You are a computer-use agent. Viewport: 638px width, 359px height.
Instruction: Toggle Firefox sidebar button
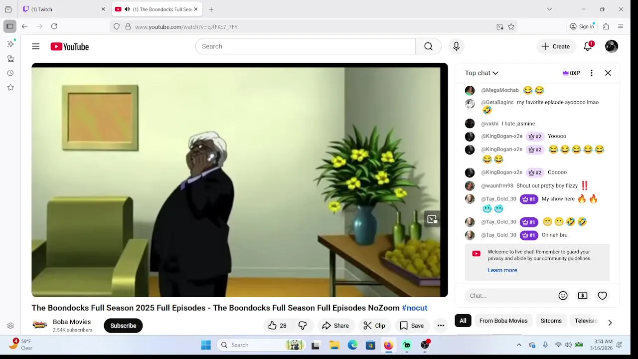click(x=9, y=26)
